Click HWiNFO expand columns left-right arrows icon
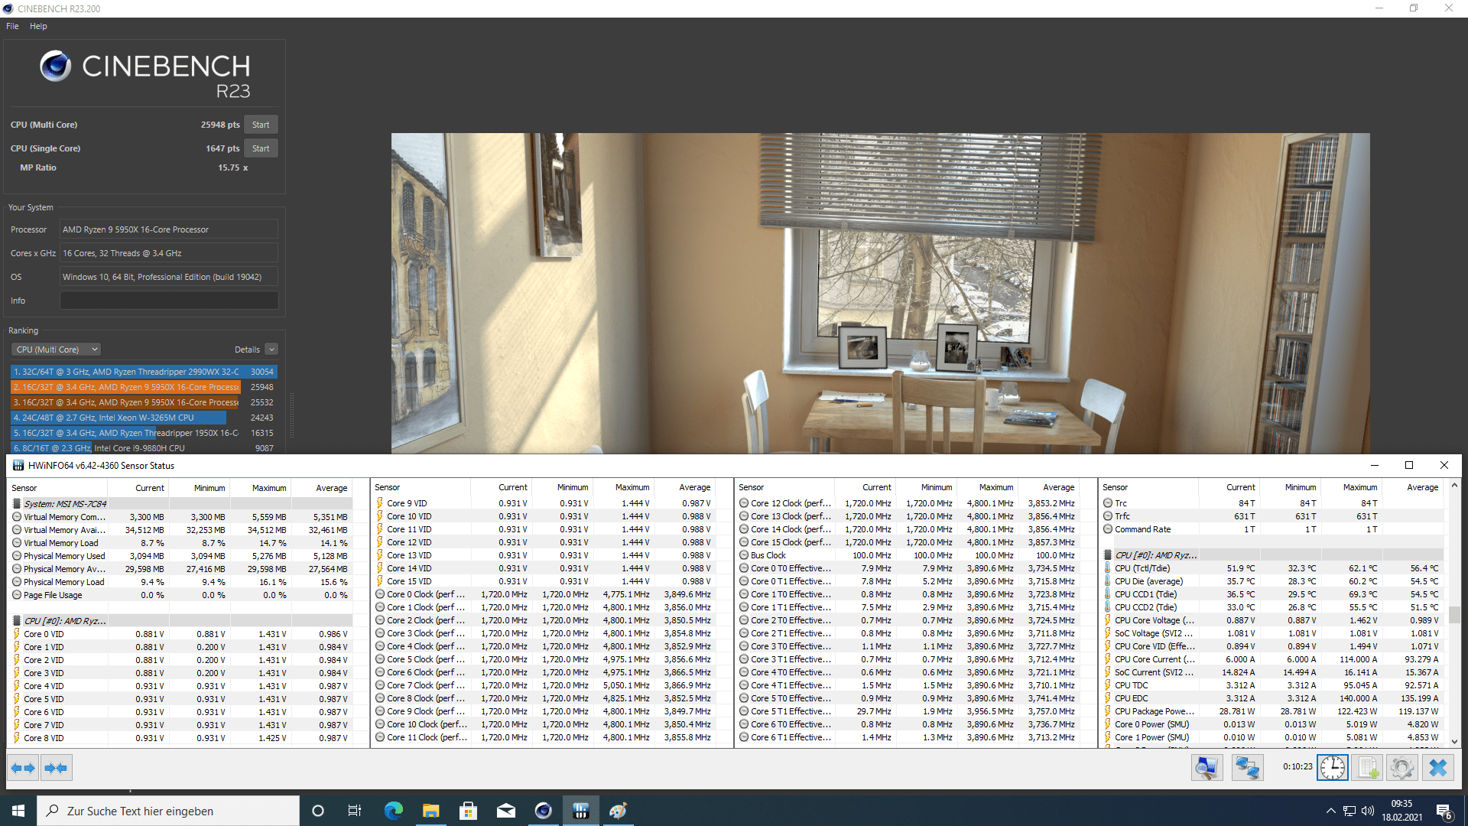This screenshot has height=826, width=1468. [x=24, y=768]
